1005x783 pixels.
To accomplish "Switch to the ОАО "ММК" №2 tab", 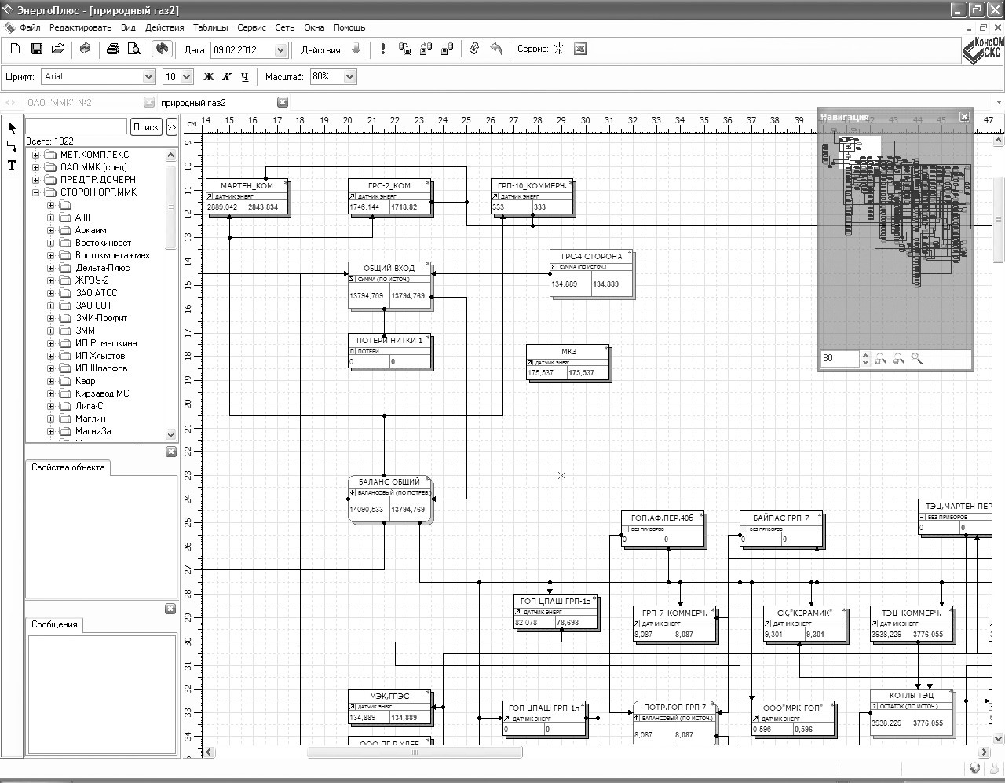I will coord(60,103).
